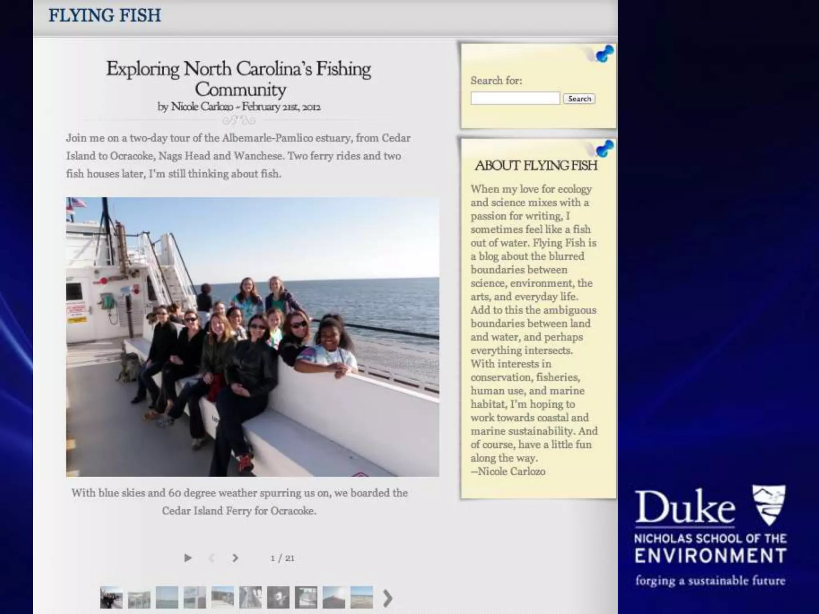Select the second slideshow thumbnail
This screenshot has width=819, height=614.
pyautogui.click(x=139, y=597)
